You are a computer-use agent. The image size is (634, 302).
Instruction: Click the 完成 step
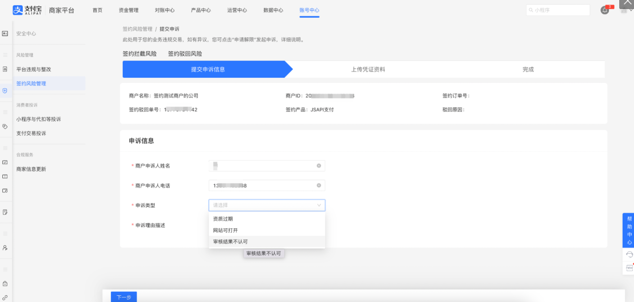(x=528, y=69)
